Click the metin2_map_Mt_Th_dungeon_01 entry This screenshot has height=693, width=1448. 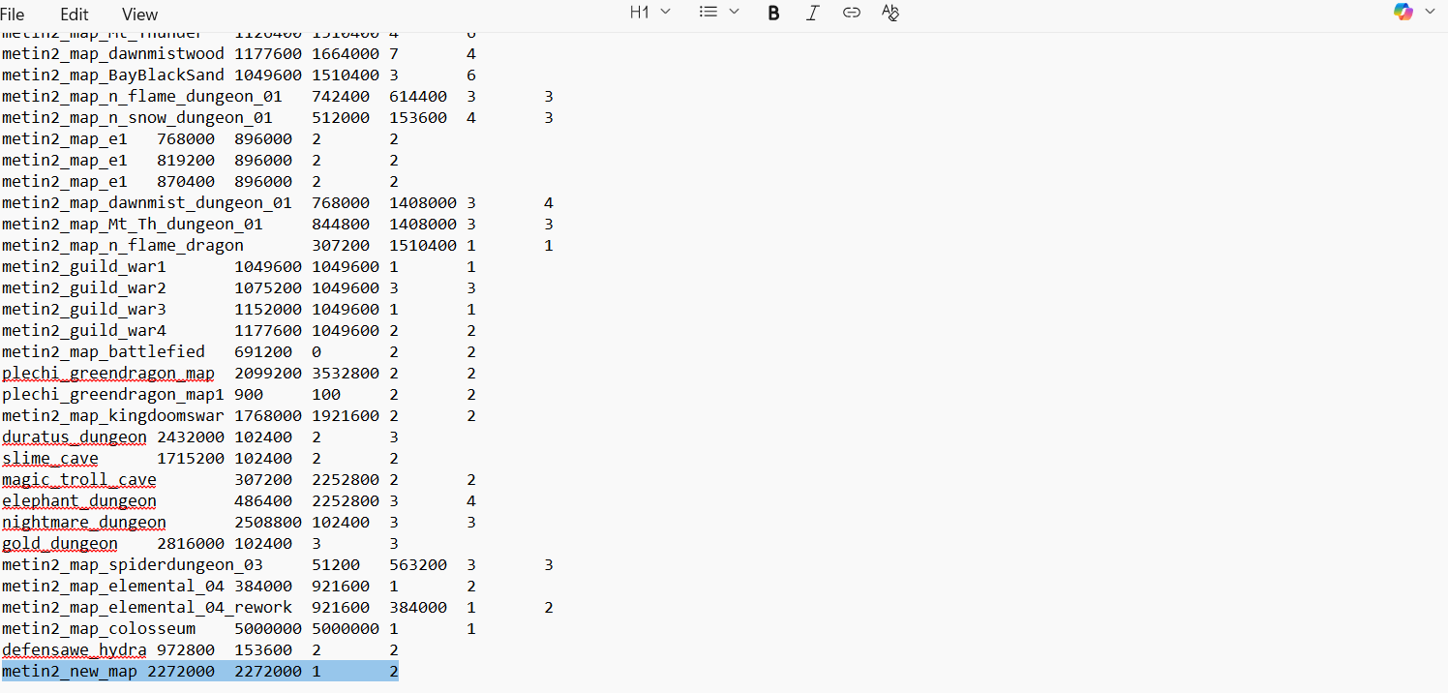coord(133,224)
